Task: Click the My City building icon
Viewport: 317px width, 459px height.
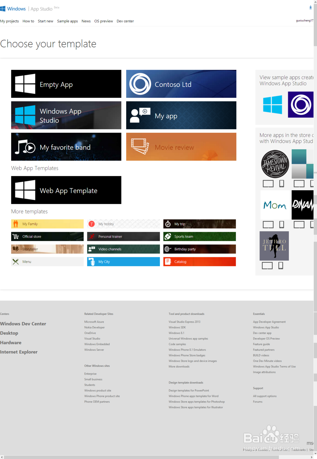Action: (x=92, y=262)
